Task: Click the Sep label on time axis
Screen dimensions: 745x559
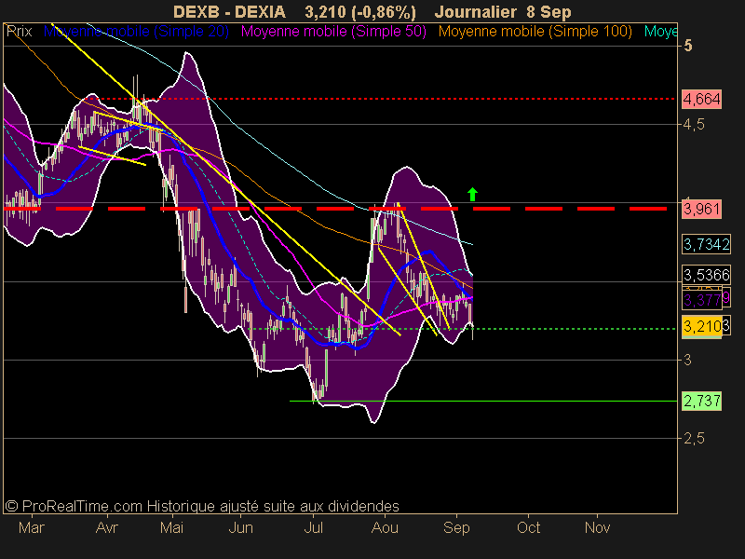Action: (456, 527)
